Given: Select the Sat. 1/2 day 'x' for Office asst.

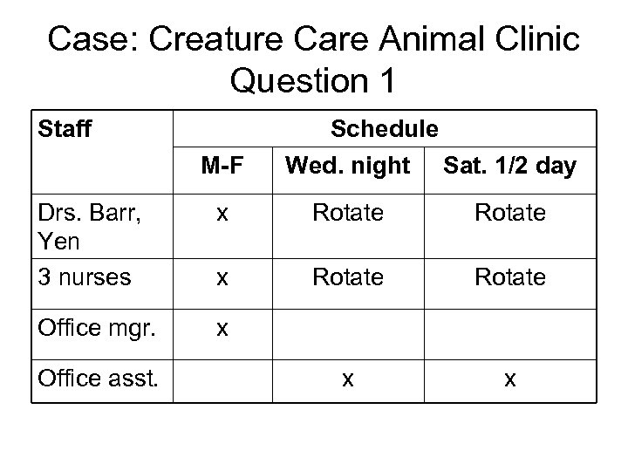Looking at the screenshot, I should click(510, 379).
